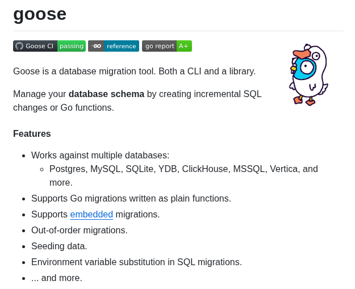Click bold 'database schema' text
Screen dimensions: 355x289
click(x=106, y=94)
